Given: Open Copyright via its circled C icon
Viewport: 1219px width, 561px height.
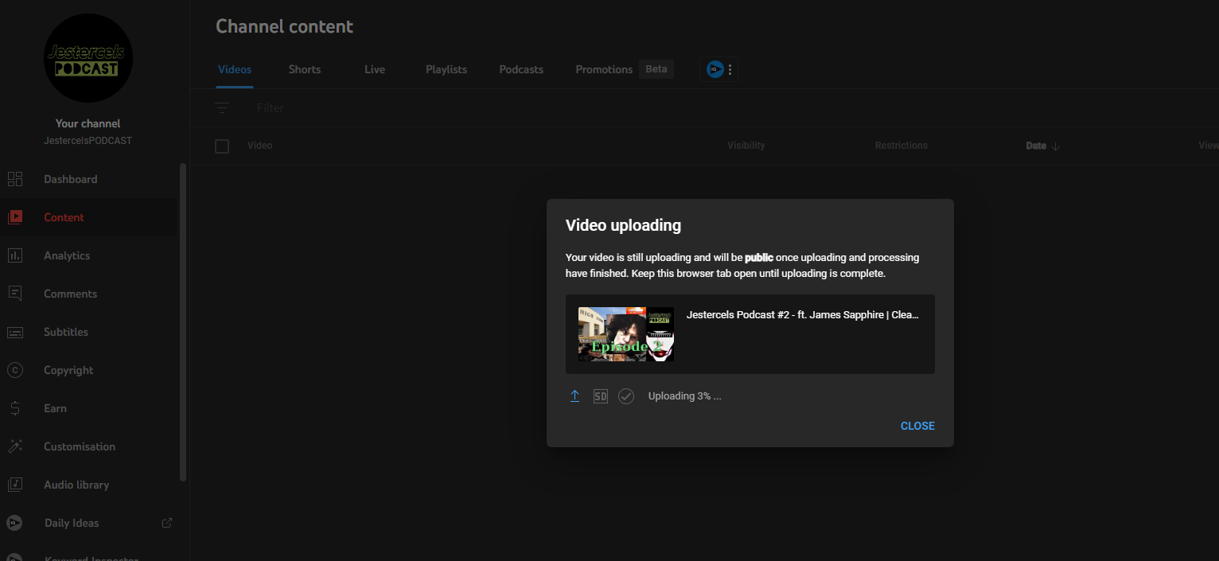Looking at the screenshot, I should [14, 370].
